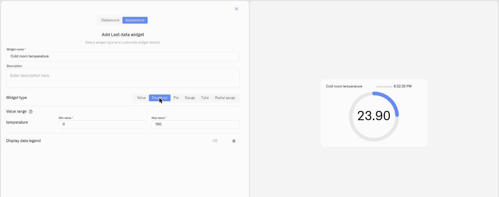Viewport: 499px width, 197px height.
Task: Click the Widget type label
Action: pyautogui.click(x=17, y=98)
